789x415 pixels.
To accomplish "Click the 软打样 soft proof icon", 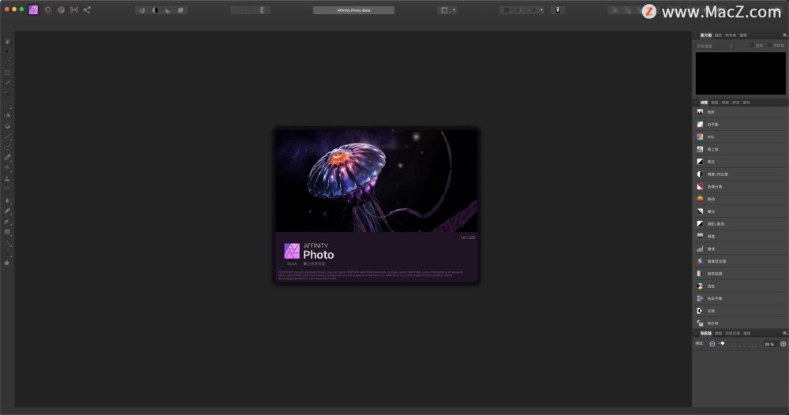I will pos(700,323).
